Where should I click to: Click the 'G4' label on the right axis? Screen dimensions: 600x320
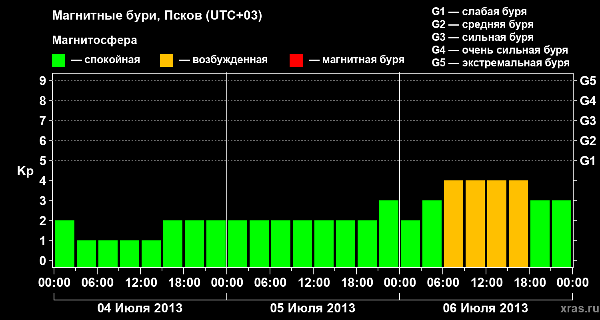(x=588, y=101)
